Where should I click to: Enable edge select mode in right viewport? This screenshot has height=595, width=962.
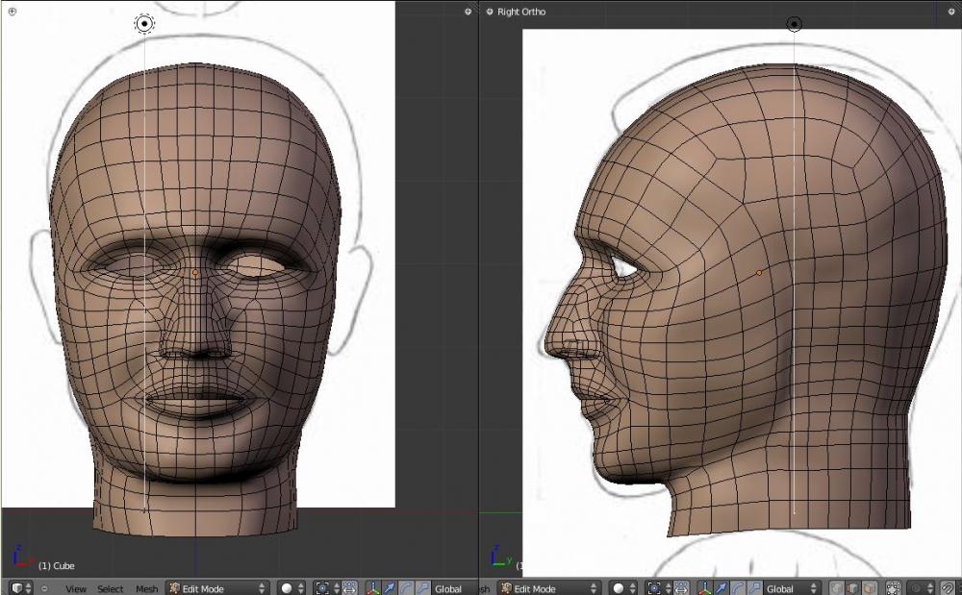(852, 588)
